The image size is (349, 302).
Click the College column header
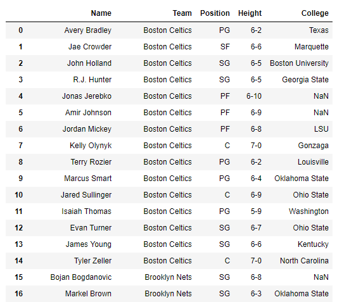click(315, 13)
